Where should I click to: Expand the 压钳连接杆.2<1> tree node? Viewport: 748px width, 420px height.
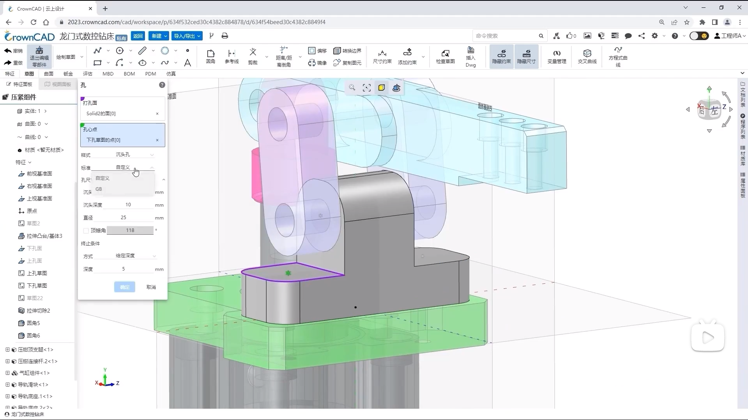(x=7, y=361)
